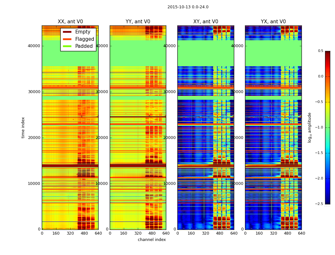Click the vertical amplitude colorbar
Image resolution: width=335 pixels, height=255 pixels.
[x=328, y=127]
